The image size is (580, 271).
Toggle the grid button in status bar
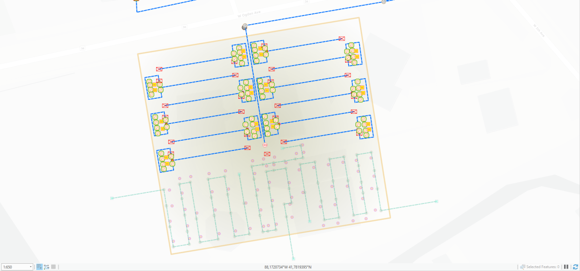(54, 267)
